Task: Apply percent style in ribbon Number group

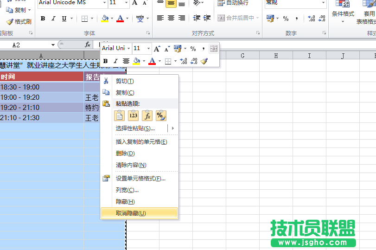Action: click(x=286, y=19)
